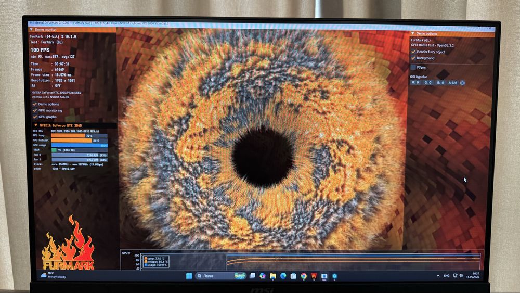Open the Copilot taskbar icon

(x=263, y=276)
